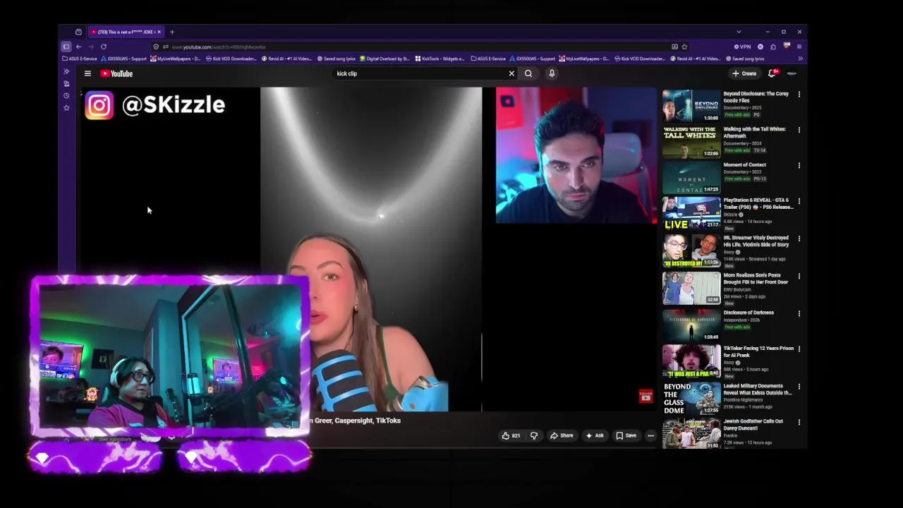This screenshot has width=903, height=508.
Task: Click the Save button
Action: pyautogui.click(x=626, y=435)
